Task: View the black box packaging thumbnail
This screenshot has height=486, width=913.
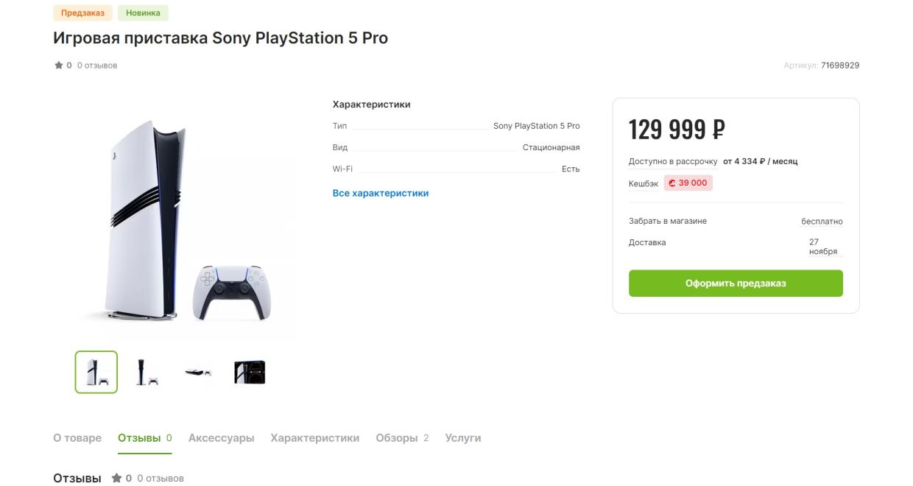Action: pyautogui.click(x=249, y=372)
